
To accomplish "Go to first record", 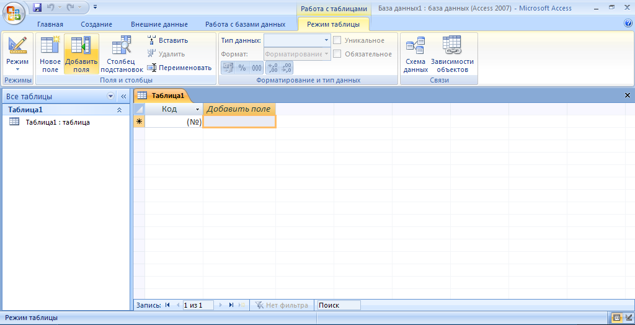I will pyautogui.click(x=167, y=305).
